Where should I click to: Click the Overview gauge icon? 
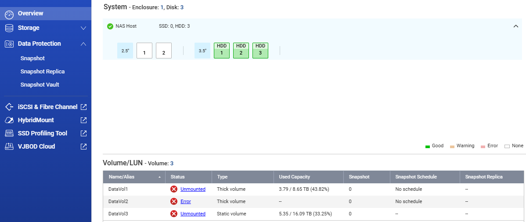(9, 14)
